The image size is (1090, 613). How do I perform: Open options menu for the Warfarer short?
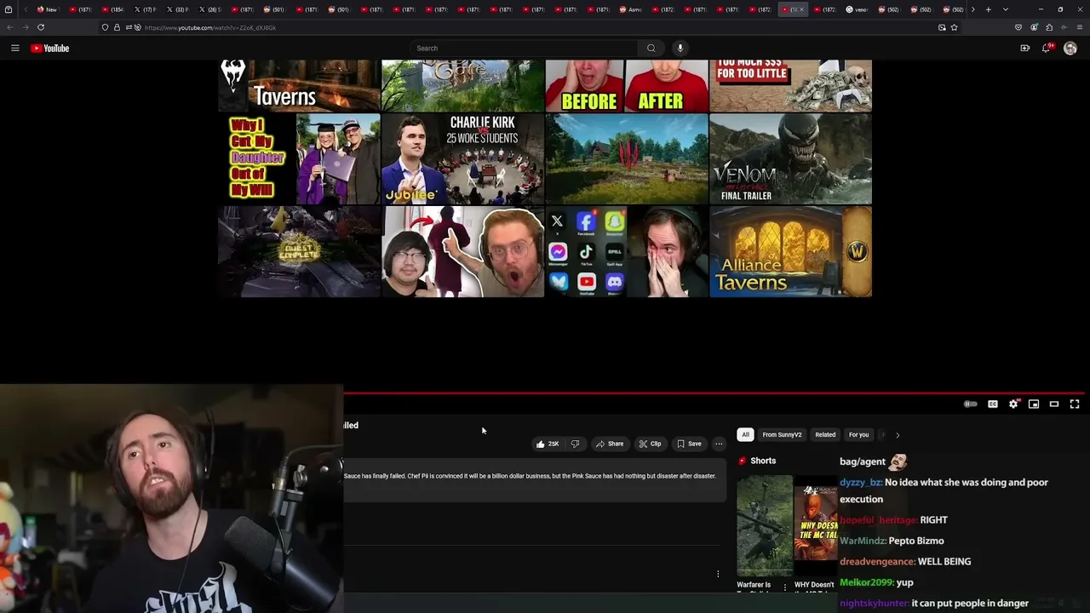pos(785,587)
